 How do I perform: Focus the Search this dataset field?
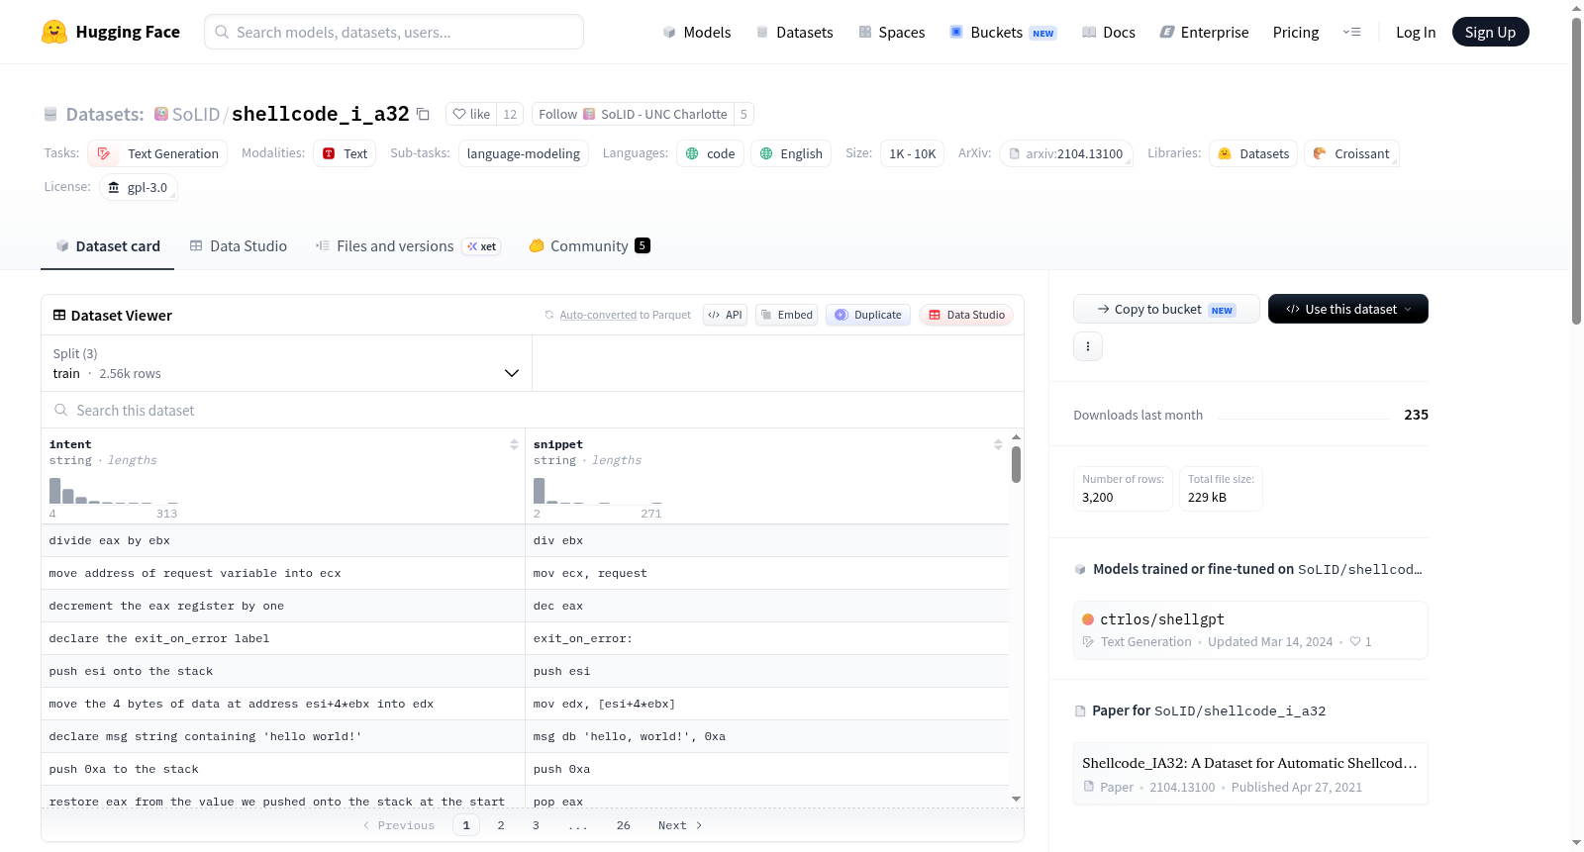click(533, 410)
